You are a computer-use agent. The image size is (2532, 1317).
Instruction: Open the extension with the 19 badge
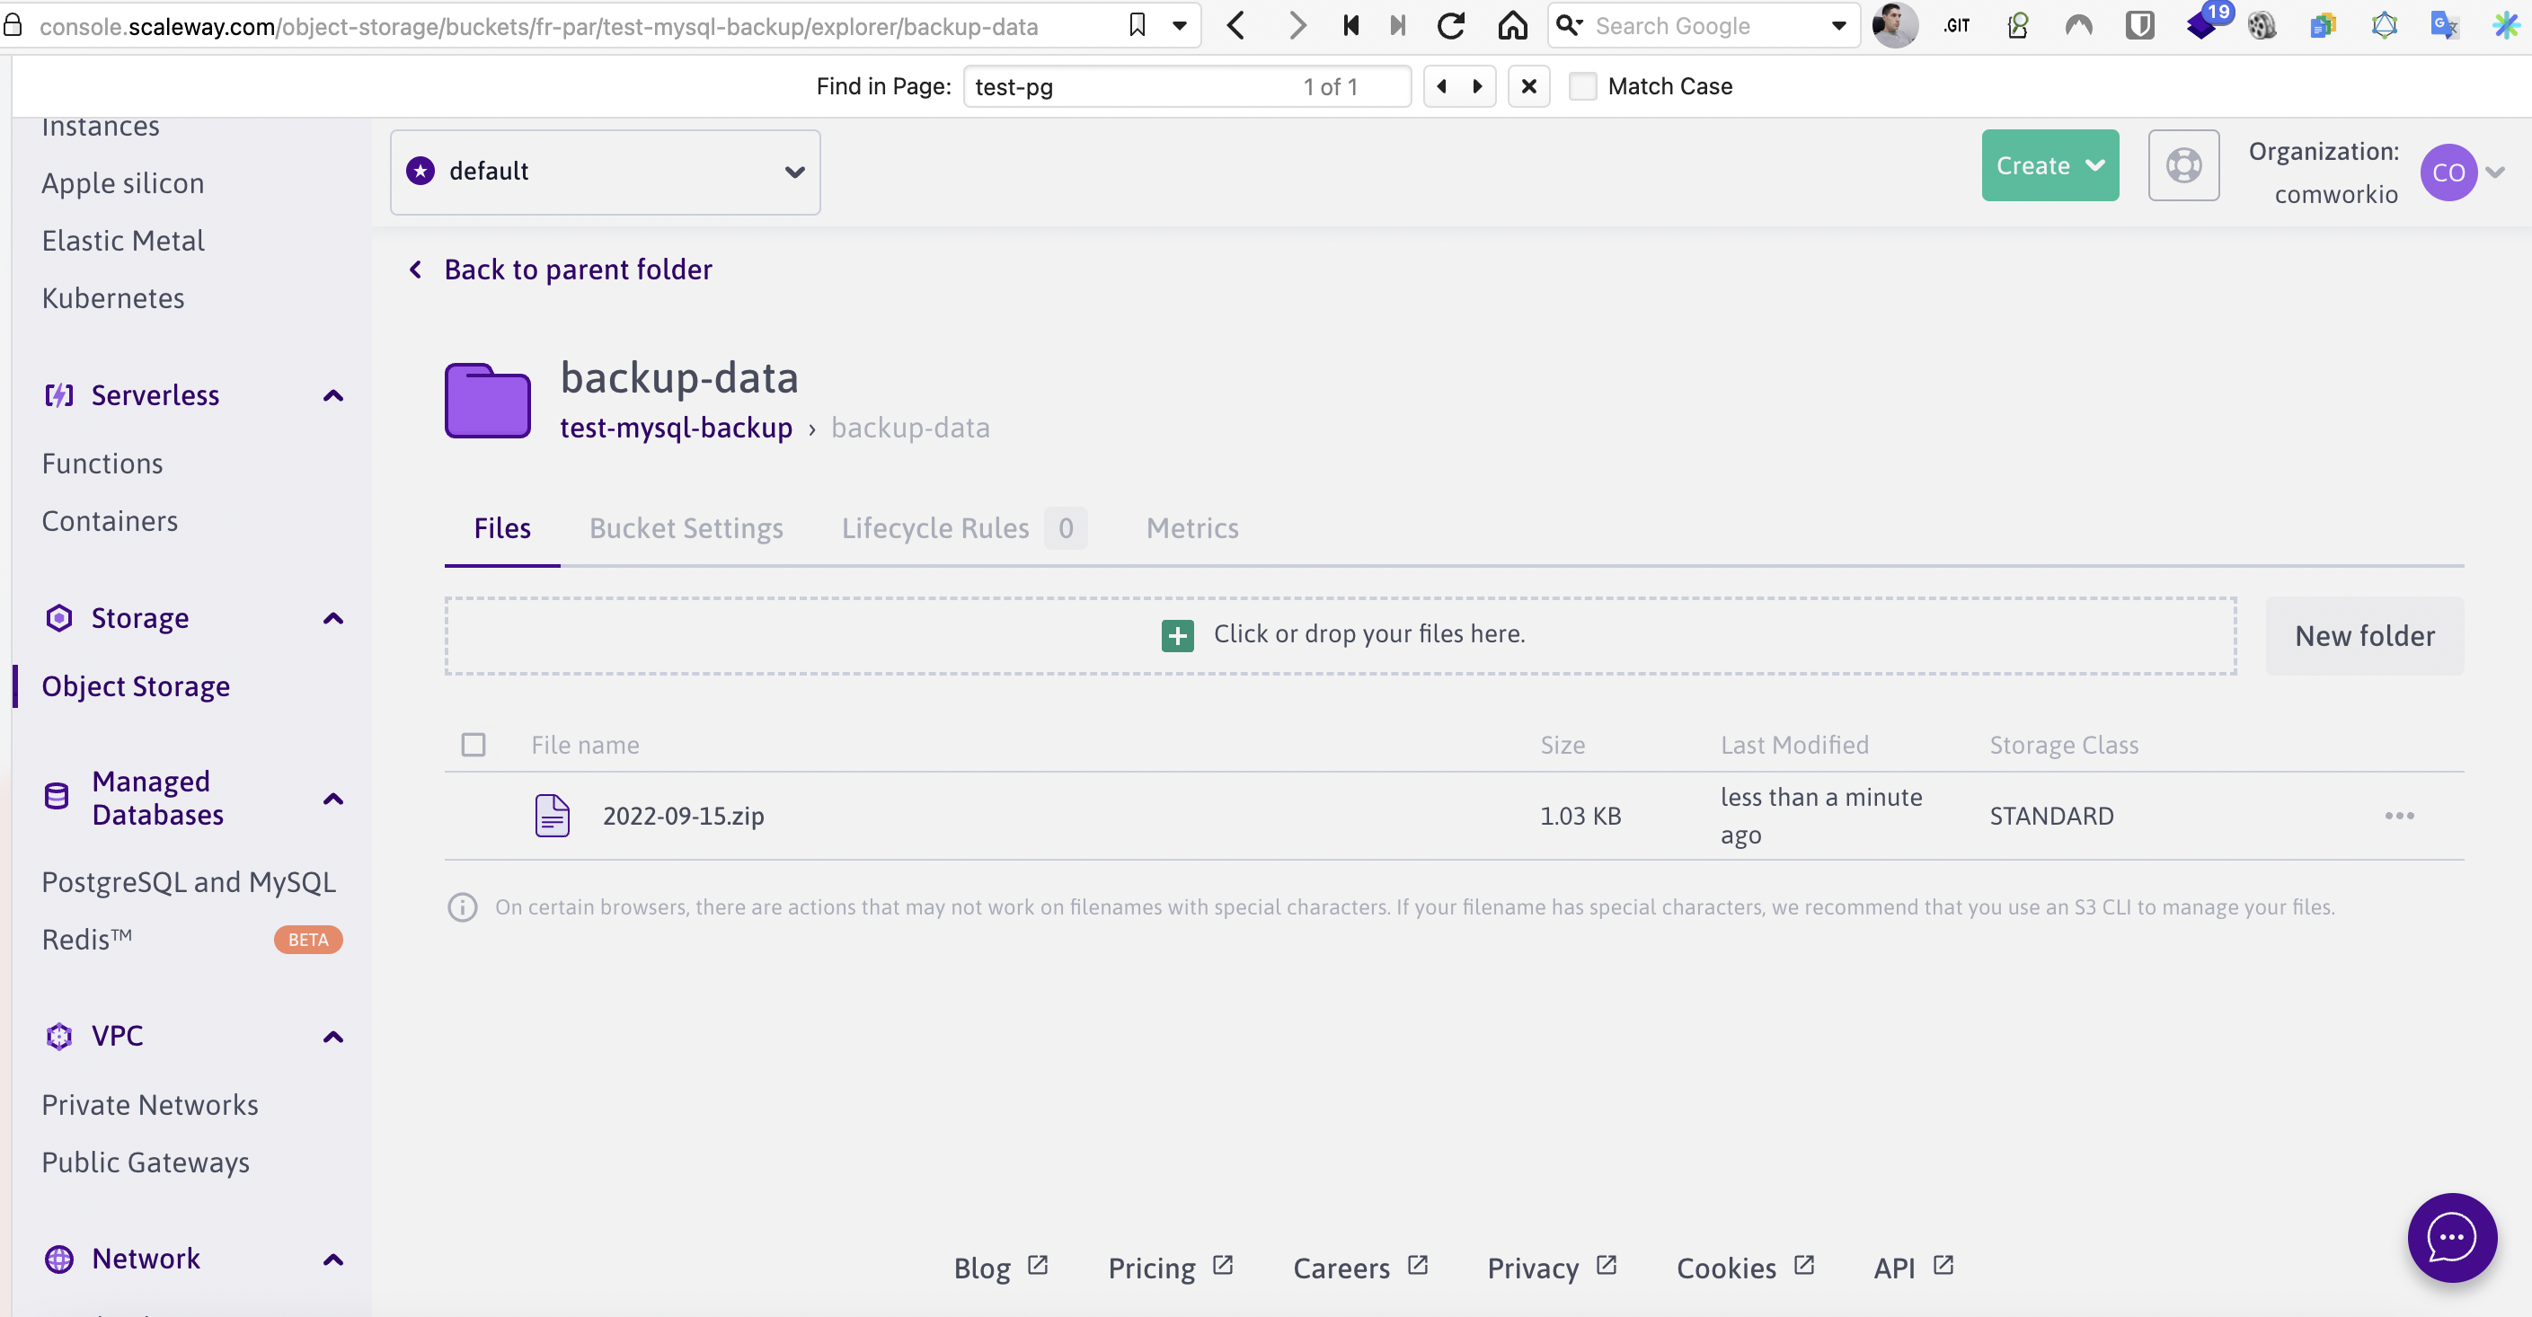pyautogui.click(x=2205, y=23)
